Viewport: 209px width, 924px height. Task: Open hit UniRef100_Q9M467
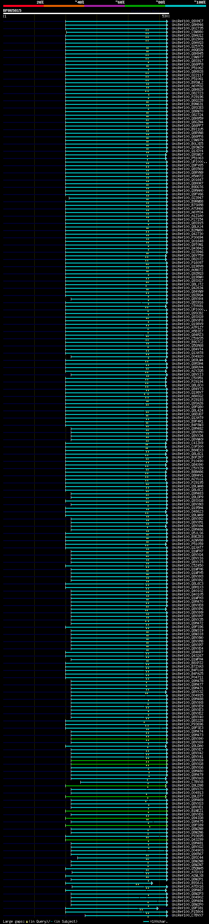click(x=187, y=890)
